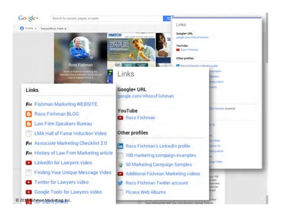281x217 pixels.
Task: Open Twitter for Lawyers video link
Action: [62, 182]
